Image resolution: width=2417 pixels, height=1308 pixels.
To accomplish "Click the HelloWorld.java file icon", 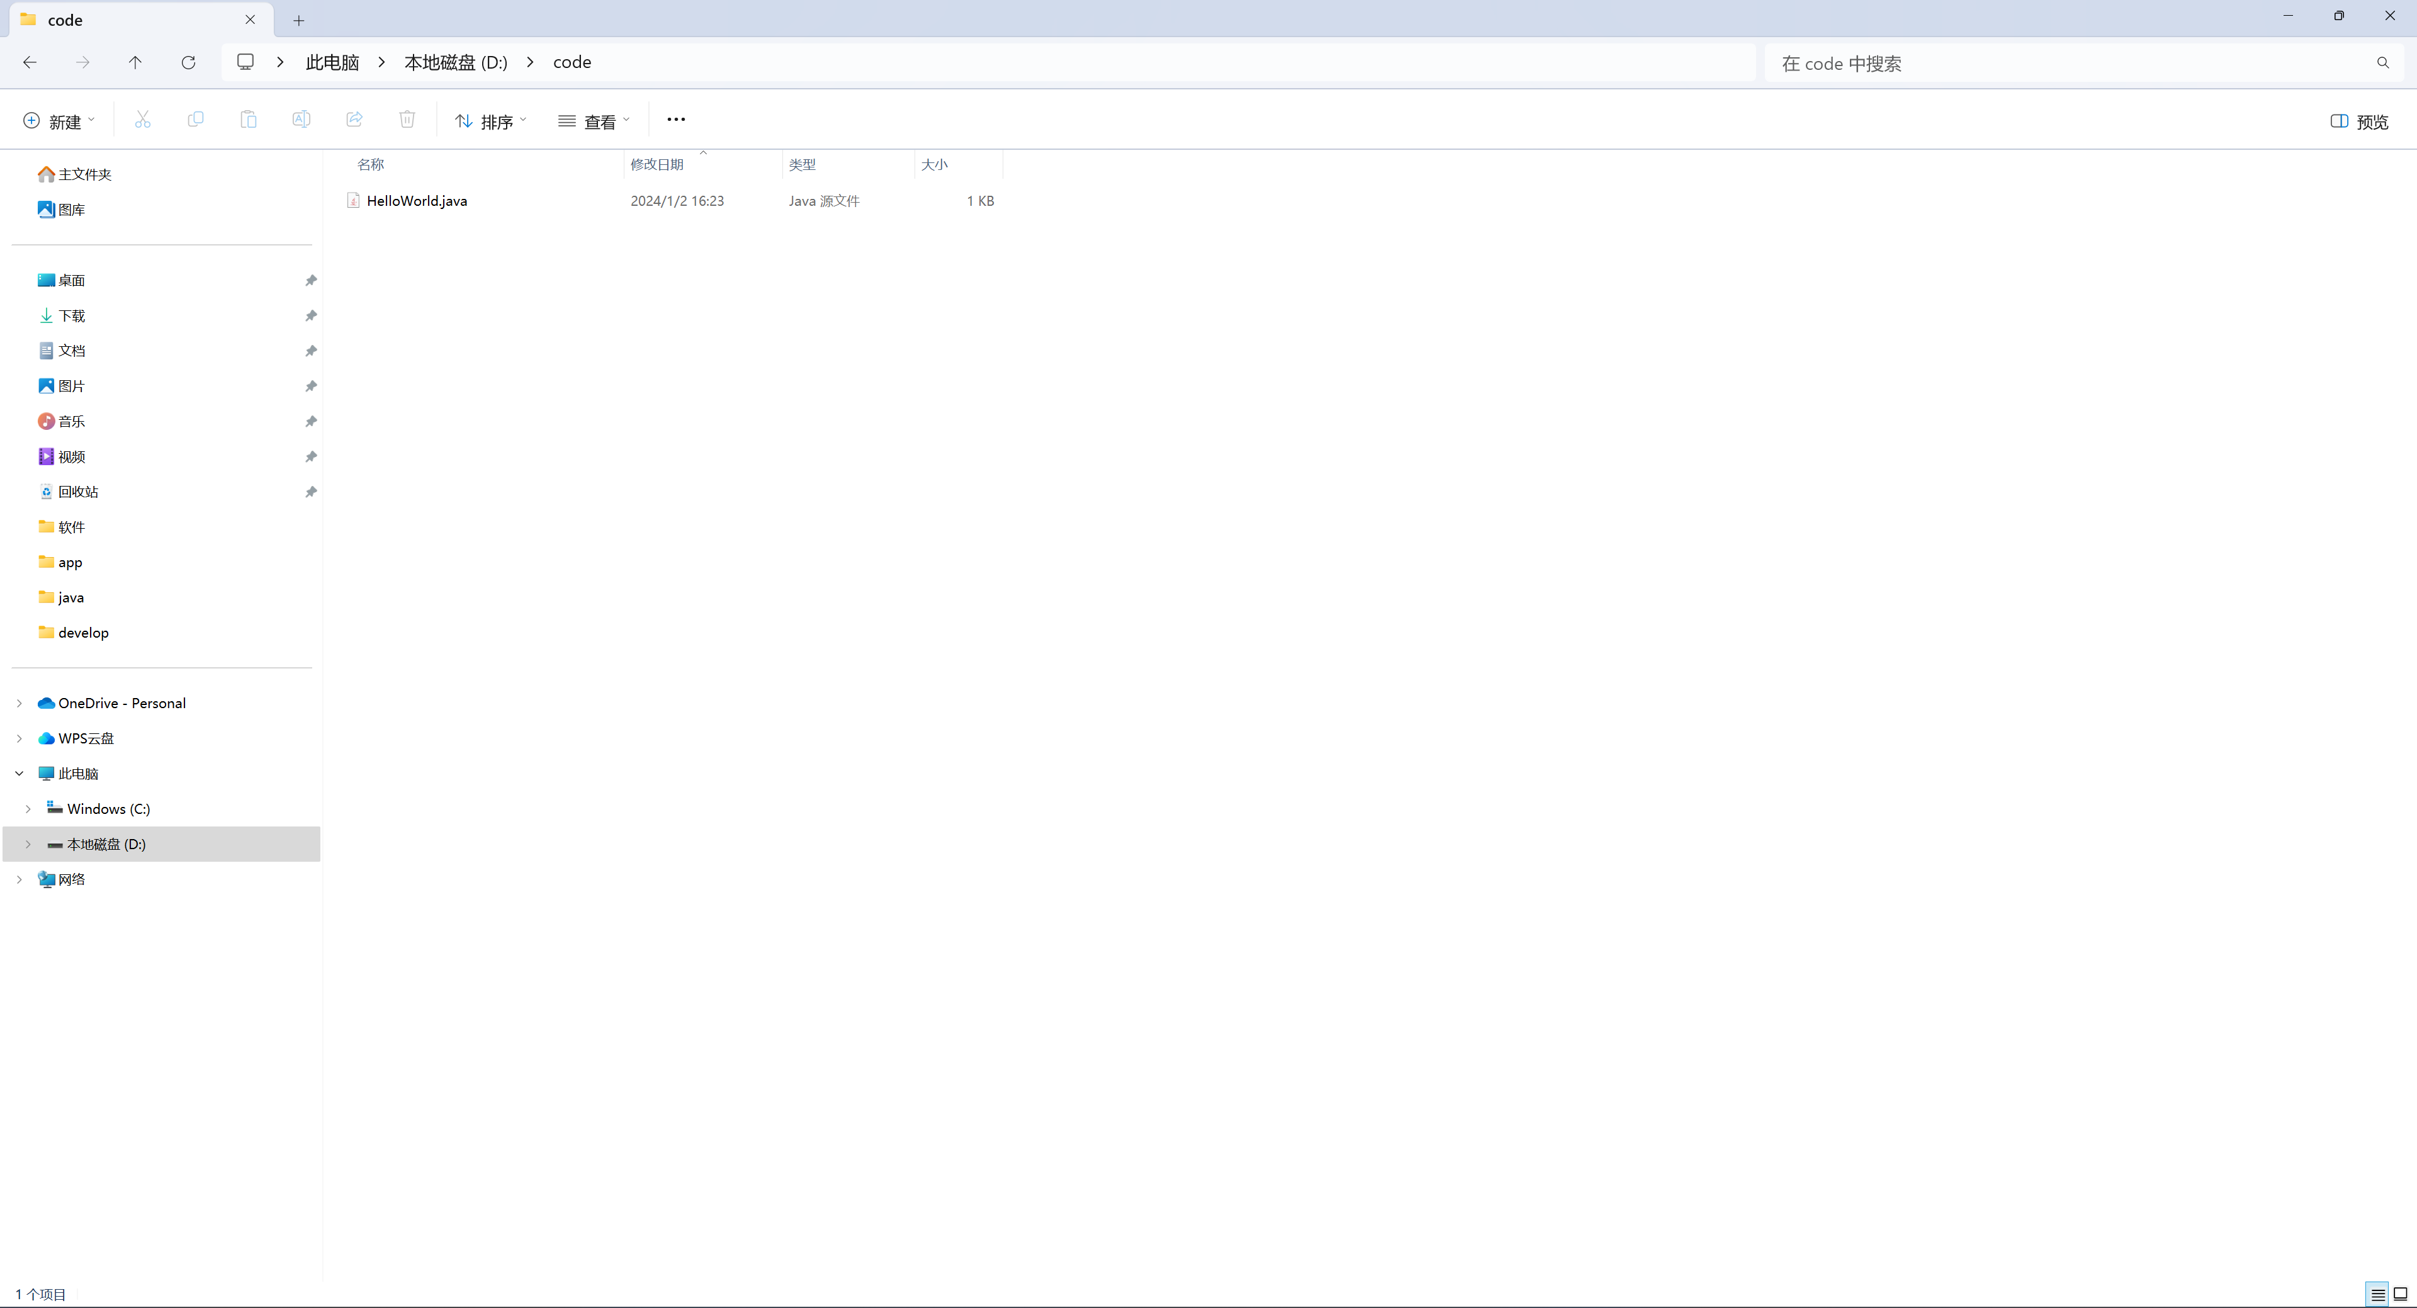I will pos(352,201).
